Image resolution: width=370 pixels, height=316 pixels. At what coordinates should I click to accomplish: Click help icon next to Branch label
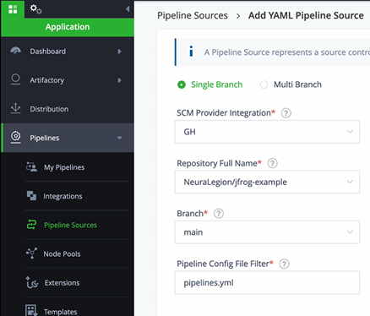pos(219,214)
